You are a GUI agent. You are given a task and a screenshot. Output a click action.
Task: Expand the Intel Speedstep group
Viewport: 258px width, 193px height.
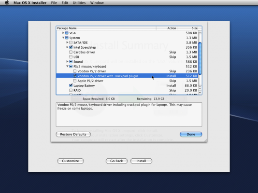[x=67, y=47]
